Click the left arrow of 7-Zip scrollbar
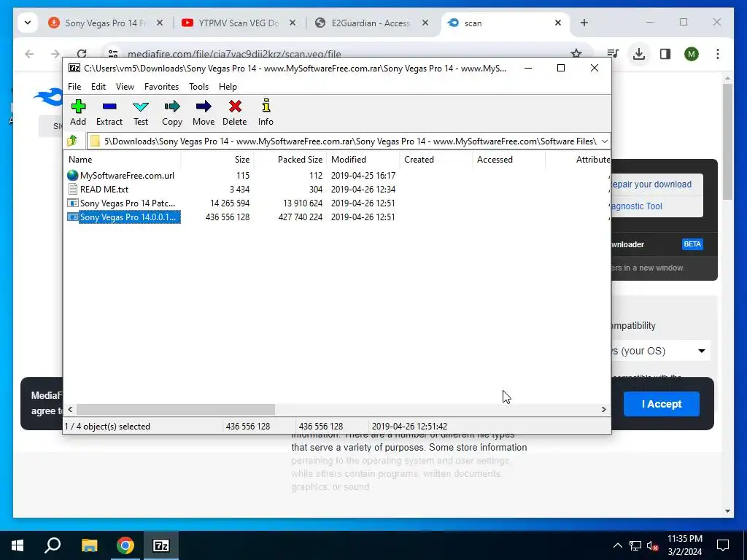 click(x=70, y=409)
